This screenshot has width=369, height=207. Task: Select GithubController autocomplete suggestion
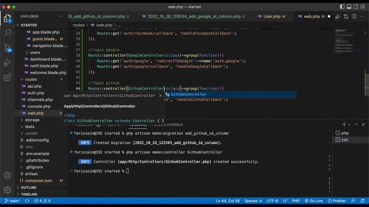click(x=231, y=94)
